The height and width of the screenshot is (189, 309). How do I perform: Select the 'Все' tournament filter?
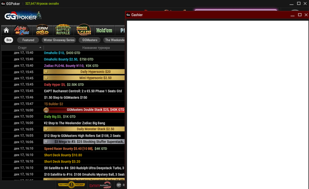click(9, 40)
